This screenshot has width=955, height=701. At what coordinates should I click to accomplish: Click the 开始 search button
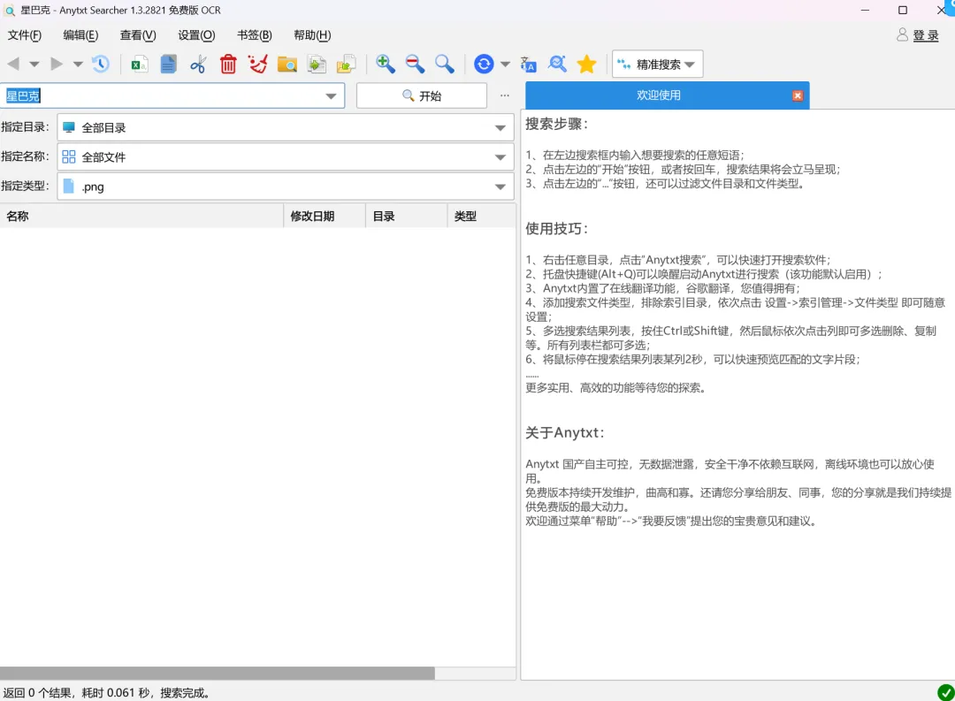pyautogui.click(x=422, y=95)
